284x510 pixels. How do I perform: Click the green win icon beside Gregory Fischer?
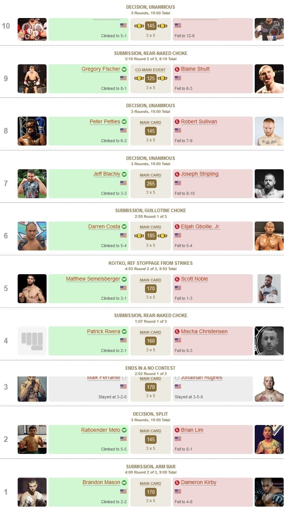[124, 69]
